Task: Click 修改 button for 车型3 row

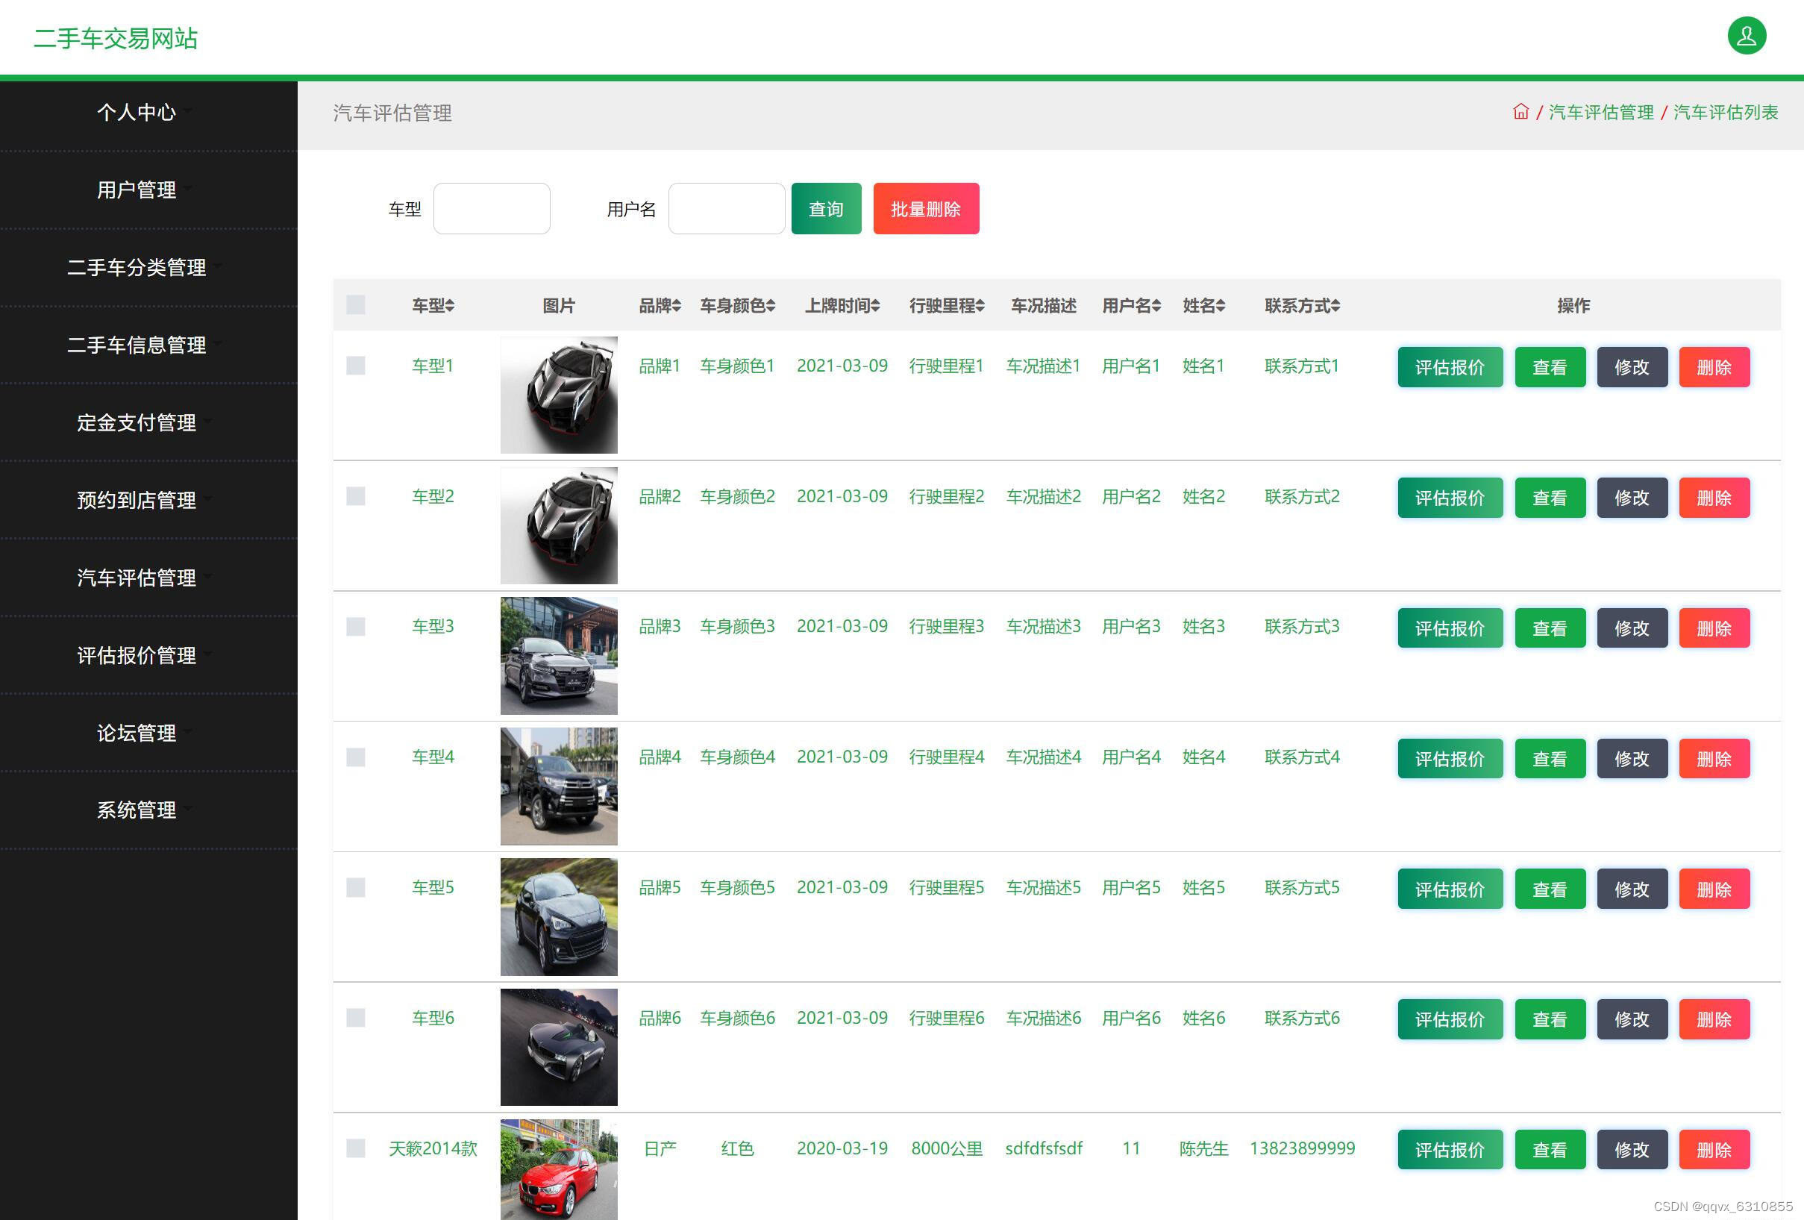Action: click(1632, 628)
